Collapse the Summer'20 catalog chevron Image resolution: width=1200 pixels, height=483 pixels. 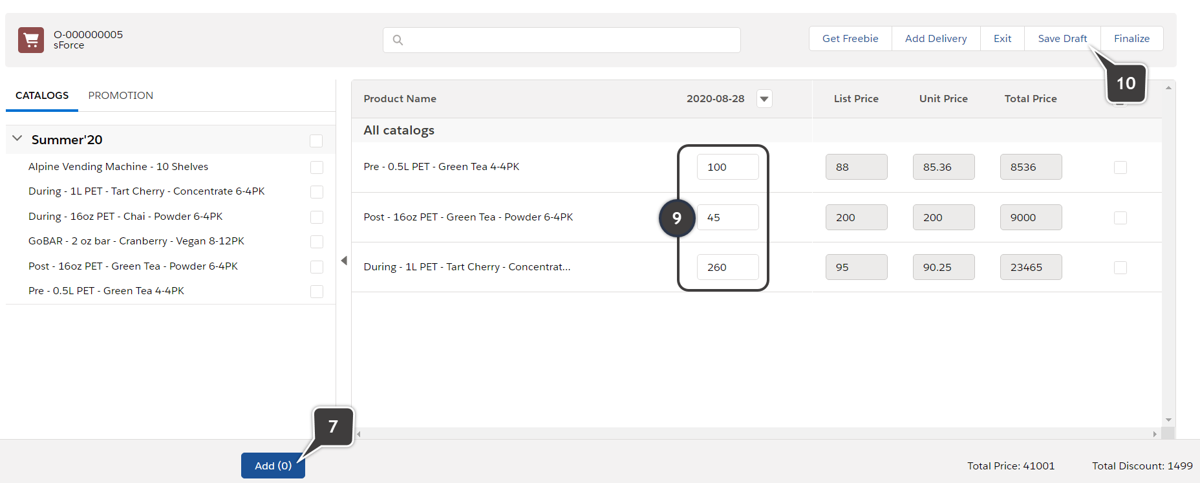point(17,139)
